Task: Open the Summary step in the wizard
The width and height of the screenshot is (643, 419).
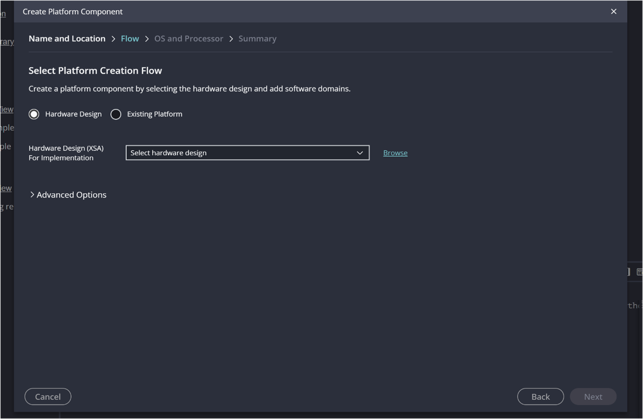Action: tap(257, 38)
